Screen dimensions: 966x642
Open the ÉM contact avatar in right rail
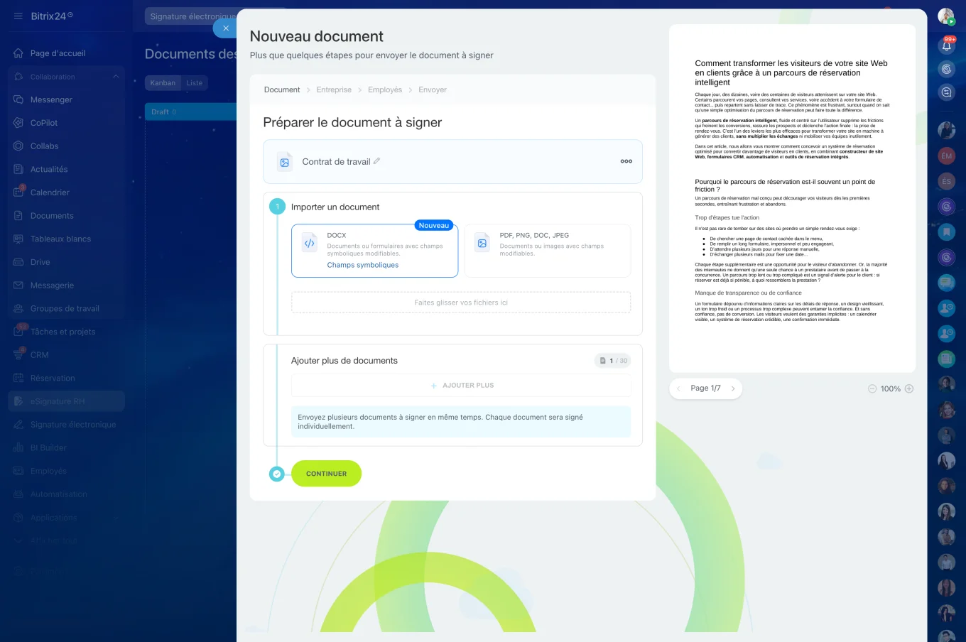tap(946, 156)
